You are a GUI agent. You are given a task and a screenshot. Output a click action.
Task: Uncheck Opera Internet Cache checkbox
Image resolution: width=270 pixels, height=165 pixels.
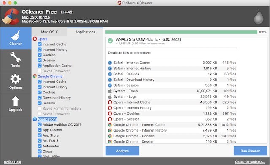tap(40, 44)
